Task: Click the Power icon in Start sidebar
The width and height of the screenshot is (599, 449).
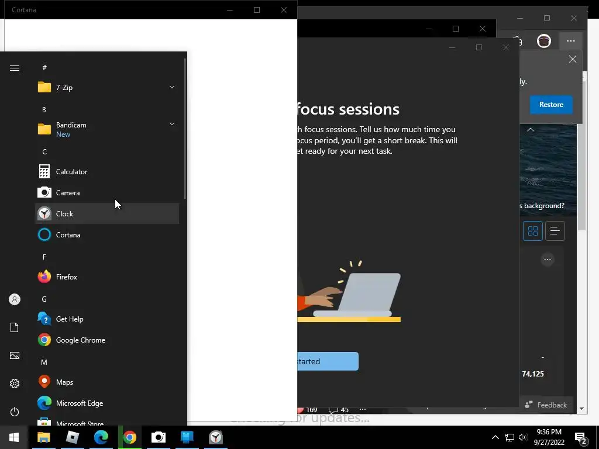Action: click(15, 412)
